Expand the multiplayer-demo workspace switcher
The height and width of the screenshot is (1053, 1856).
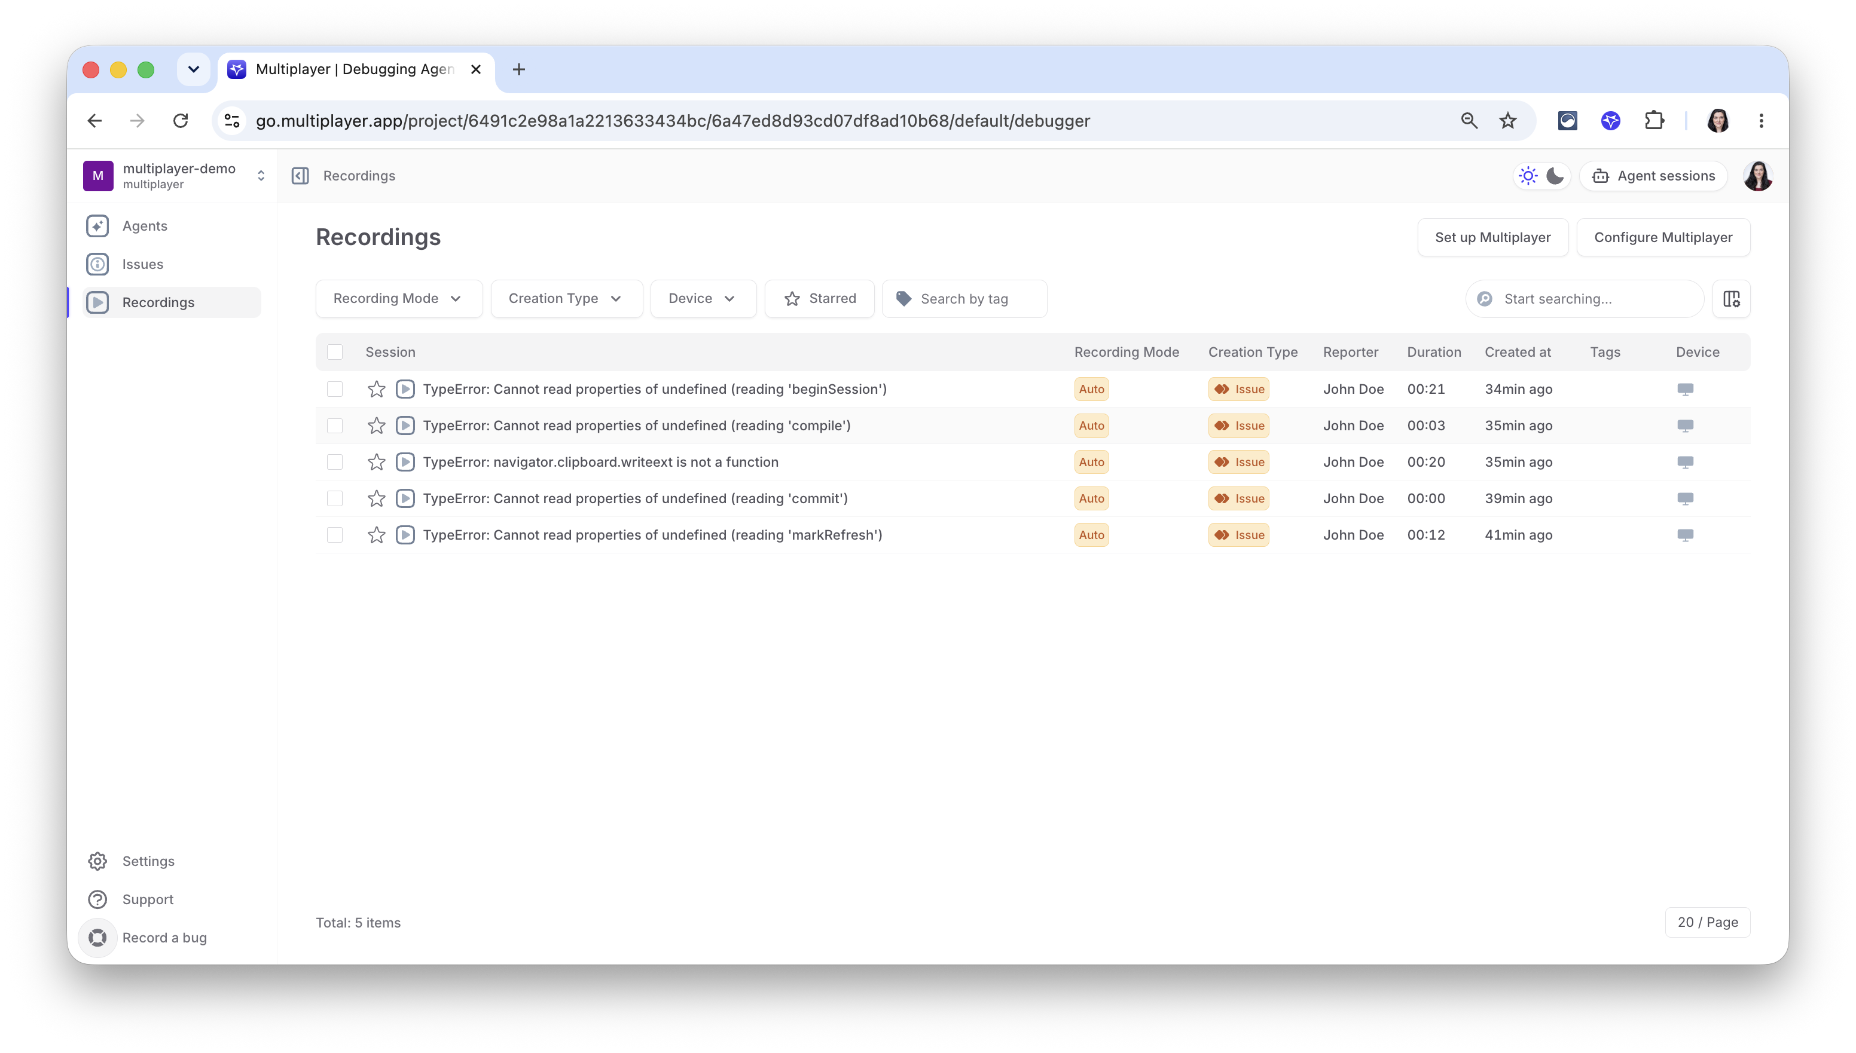[261, 176]
